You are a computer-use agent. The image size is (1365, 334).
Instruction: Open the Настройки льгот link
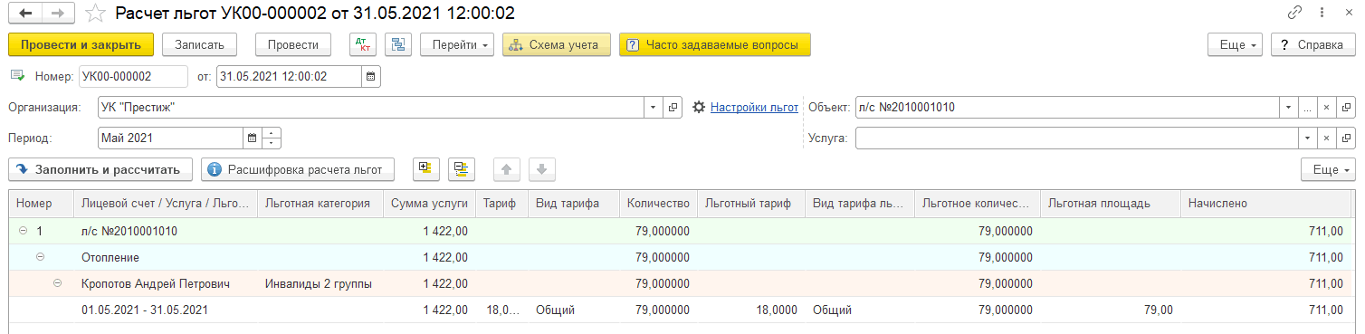754,108
